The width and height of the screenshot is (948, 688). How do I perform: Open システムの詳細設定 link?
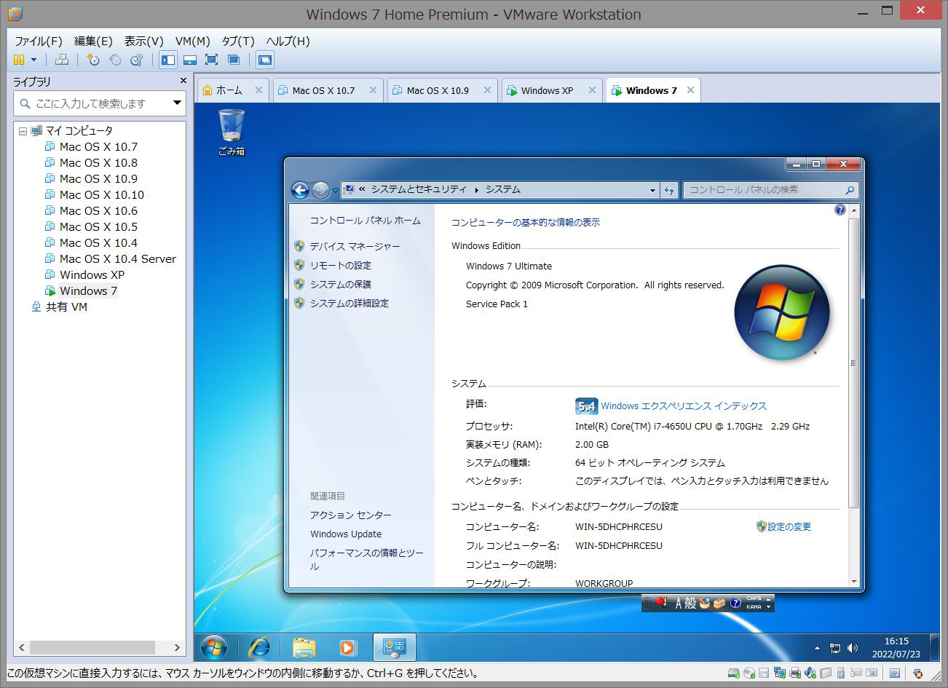coord(349,303)
